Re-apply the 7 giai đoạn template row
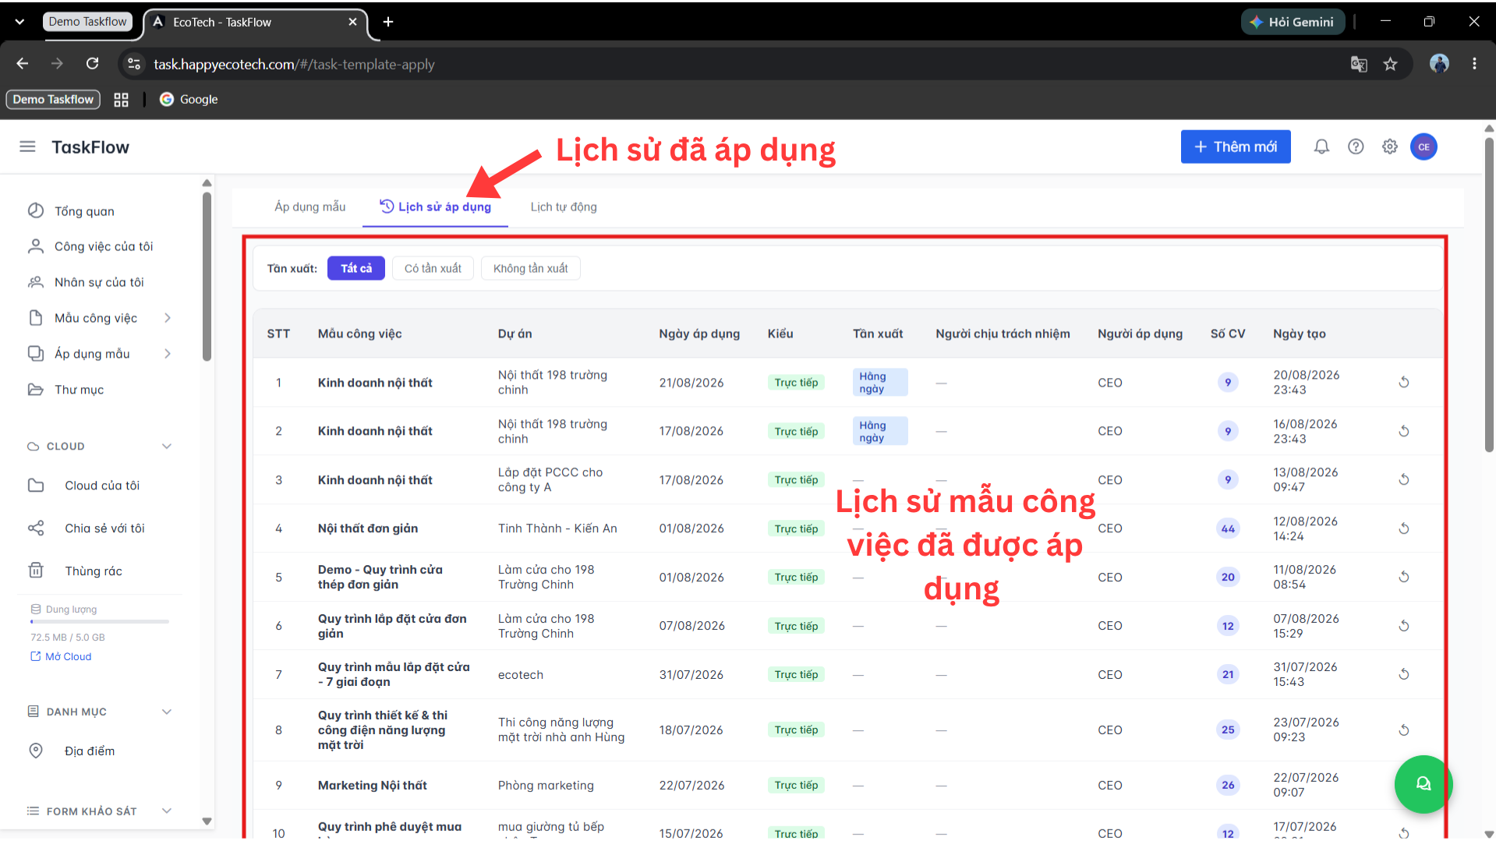1496x841 pixels. tap(1404, 674)
